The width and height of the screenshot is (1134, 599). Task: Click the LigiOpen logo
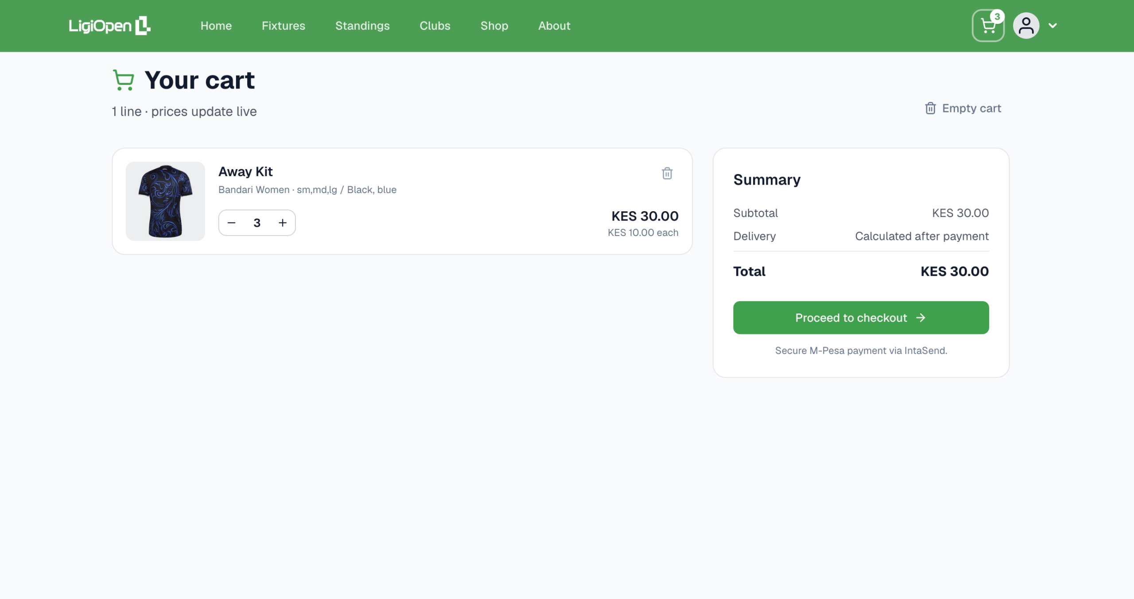coord(109,26)
